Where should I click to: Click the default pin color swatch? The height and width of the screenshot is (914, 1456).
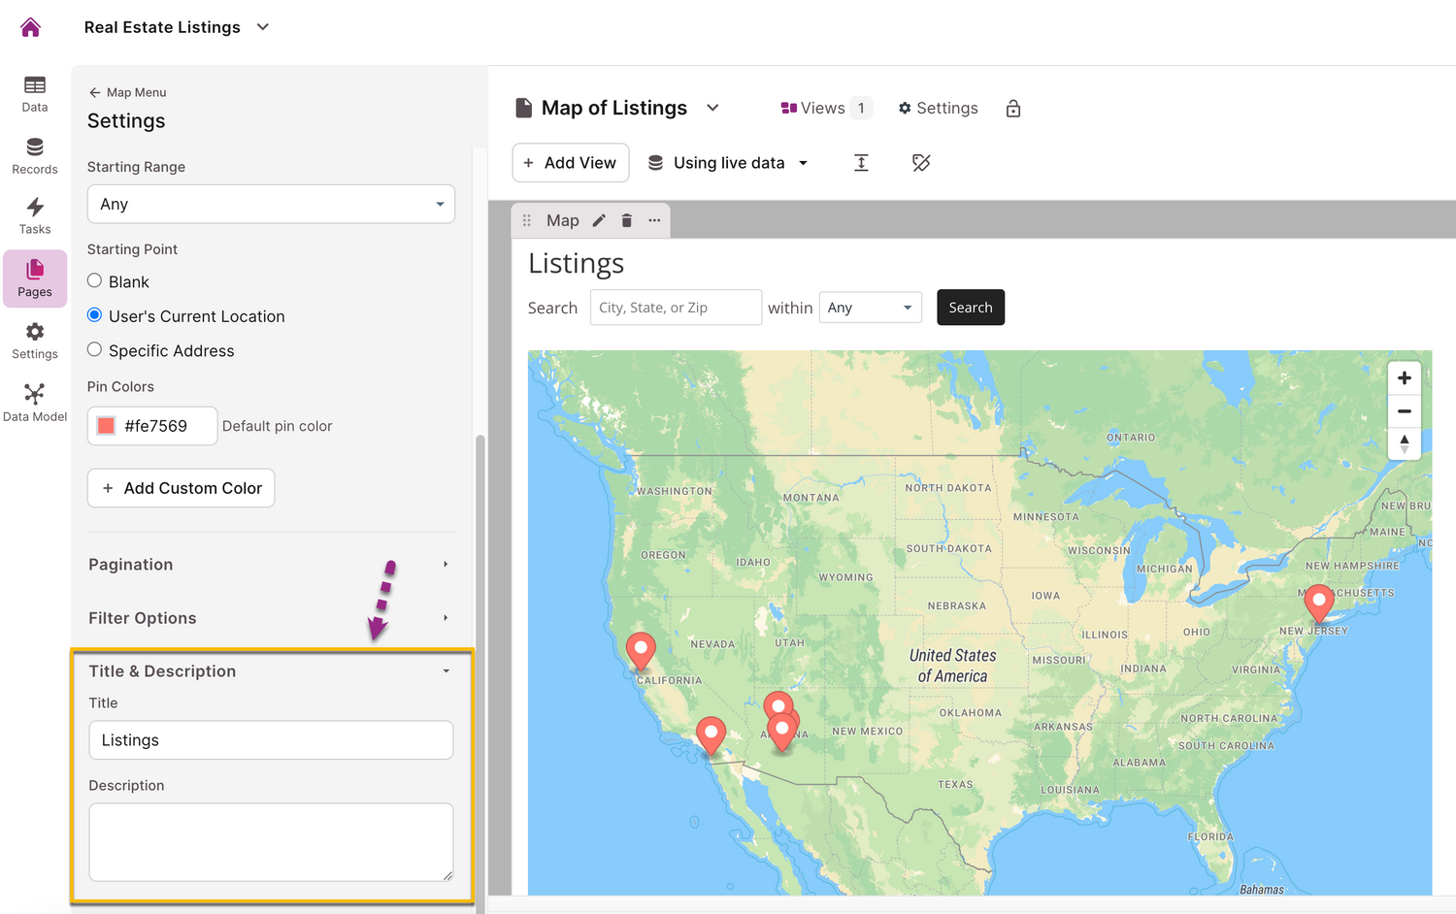(107, 426)
